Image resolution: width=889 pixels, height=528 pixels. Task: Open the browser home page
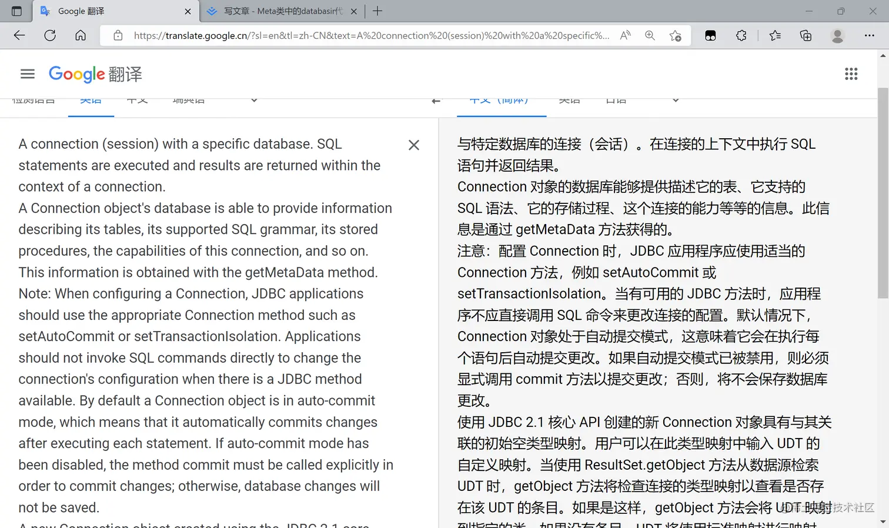pos(81,35)
